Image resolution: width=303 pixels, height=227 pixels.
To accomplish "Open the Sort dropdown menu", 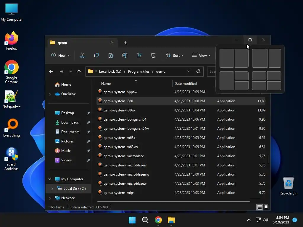I will (x=175, y=55).
